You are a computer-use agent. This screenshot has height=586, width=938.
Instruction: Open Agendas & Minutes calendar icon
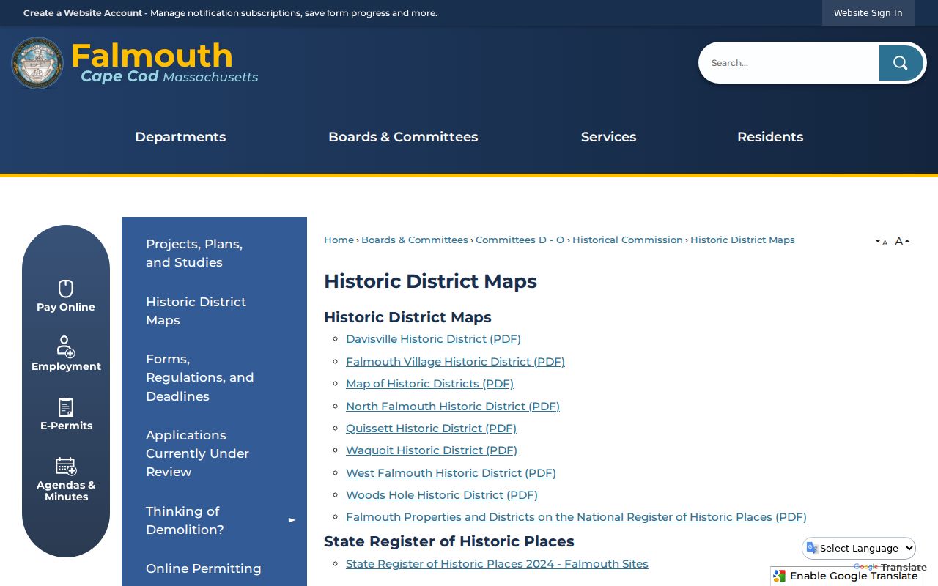tap(66, 467)
